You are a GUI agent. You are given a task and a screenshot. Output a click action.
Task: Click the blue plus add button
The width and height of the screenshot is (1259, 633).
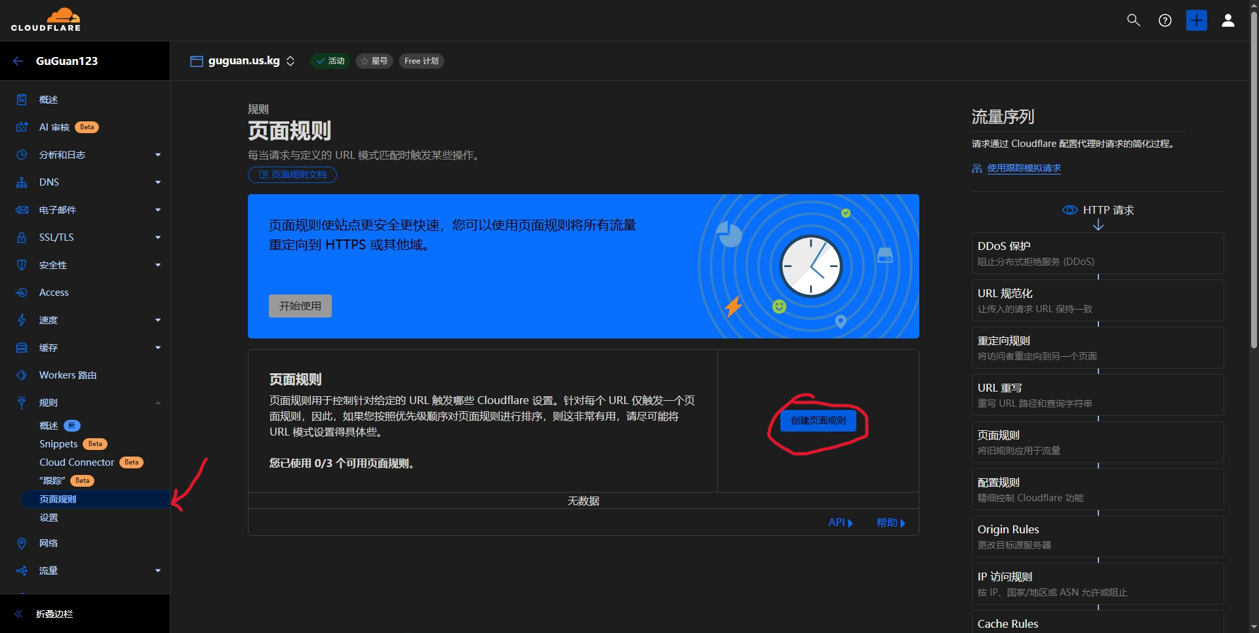pyautogui.click(x=1196, y=20)
